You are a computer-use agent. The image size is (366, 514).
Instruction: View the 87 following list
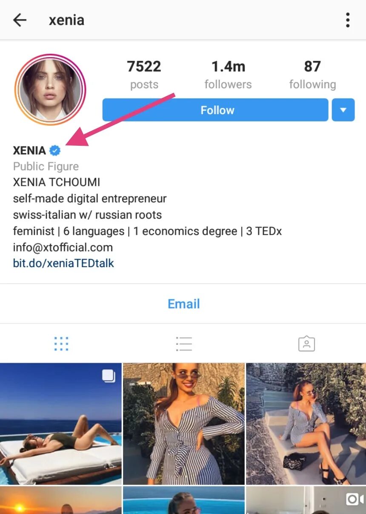click(312, 75)
